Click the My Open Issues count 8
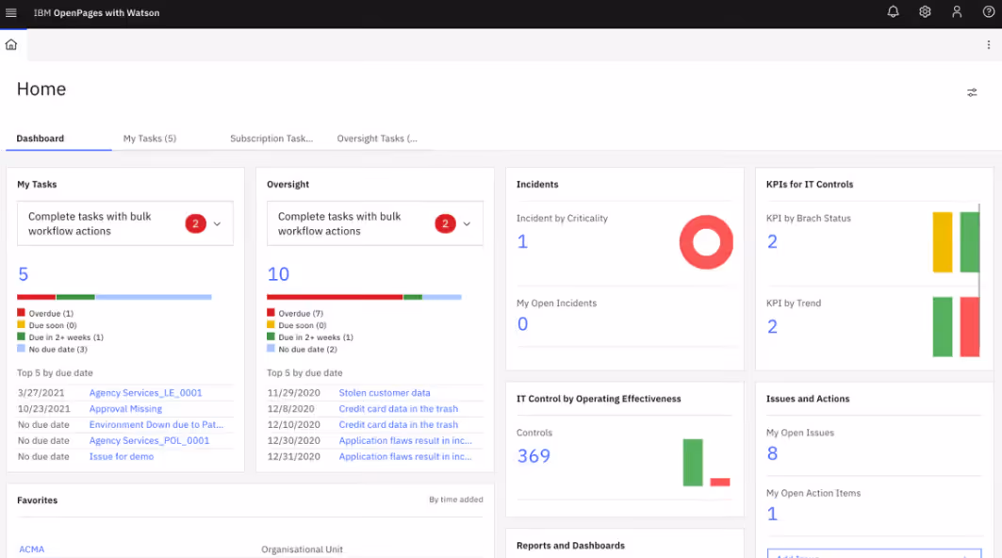Viewport: 1002px width, 558px height. 772,453
